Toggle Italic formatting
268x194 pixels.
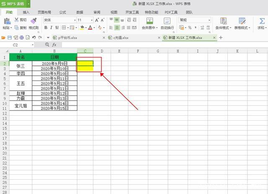pos(51,28)
